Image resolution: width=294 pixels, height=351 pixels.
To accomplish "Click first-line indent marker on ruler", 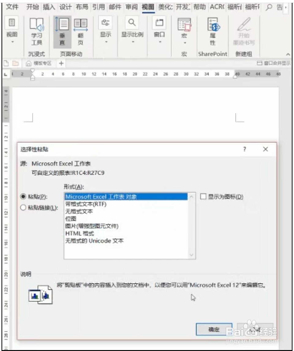I will (33, 71).
